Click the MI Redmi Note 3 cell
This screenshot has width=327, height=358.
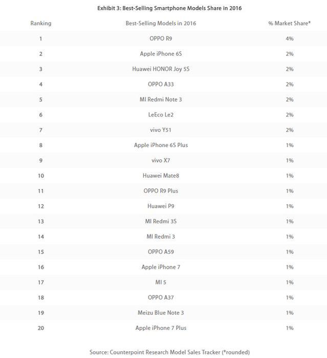(x=161, y=99)
